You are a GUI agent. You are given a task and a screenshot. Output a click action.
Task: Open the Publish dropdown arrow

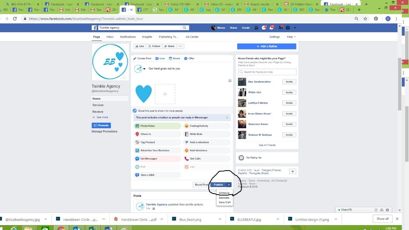(x=229, y=185)
